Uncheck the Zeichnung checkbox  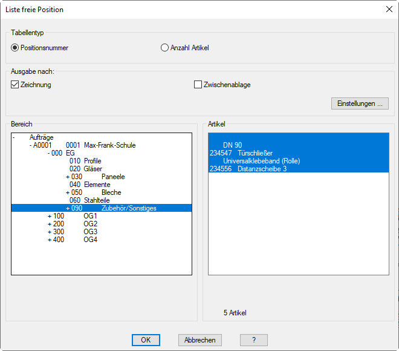tap(15, 85)
